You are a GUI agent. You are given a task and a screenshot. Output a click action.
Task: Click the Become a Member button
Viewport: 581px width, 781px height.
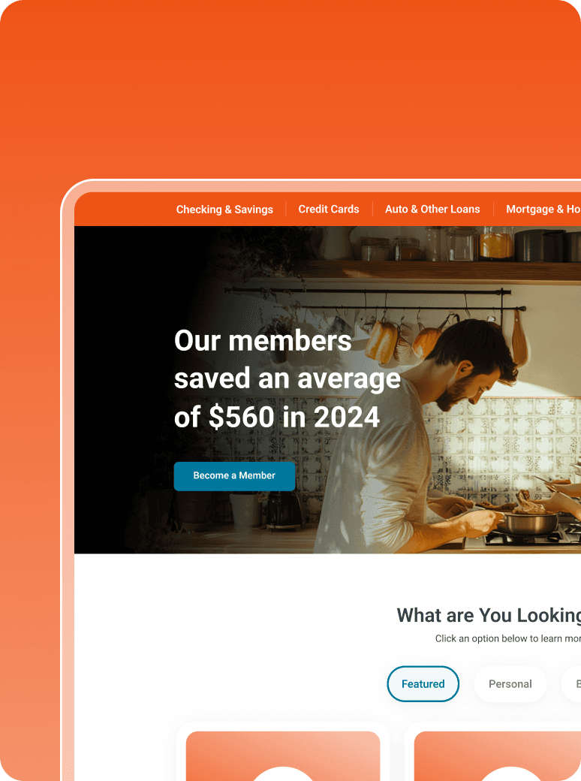click(x=234, y=475)
